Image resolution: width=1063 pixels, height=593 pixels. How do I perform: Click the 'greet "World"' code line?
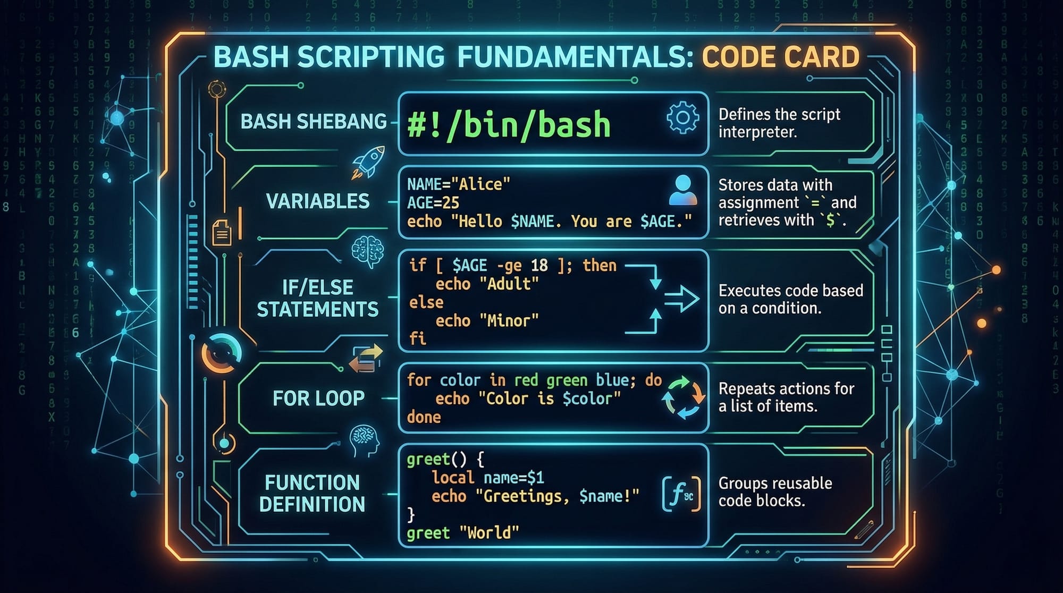tap(462, 532)
